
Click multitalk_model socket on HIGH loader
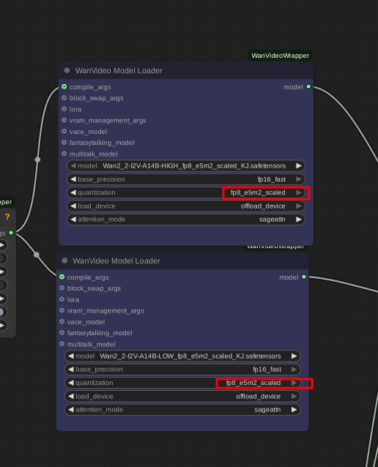pos(64,154)
